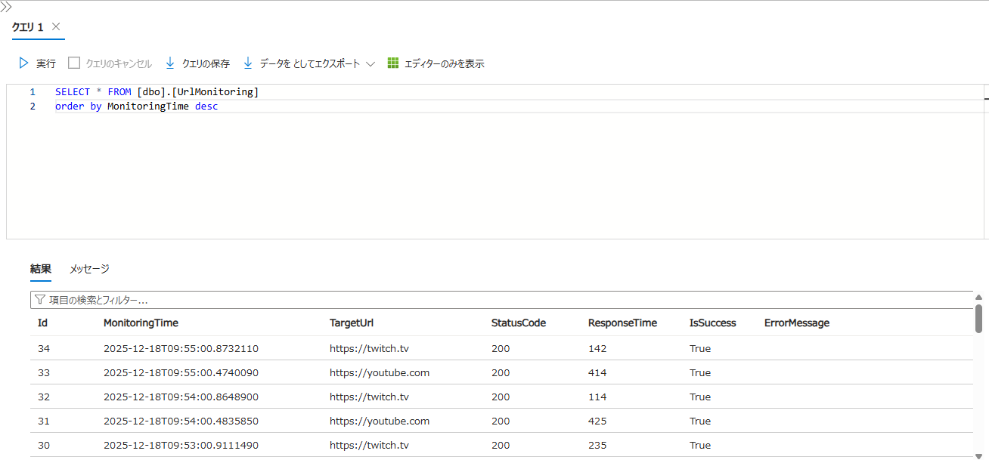Click the search and filter items field
The image size is (989, 460).
pyautogui.click(x=499, y=300)
